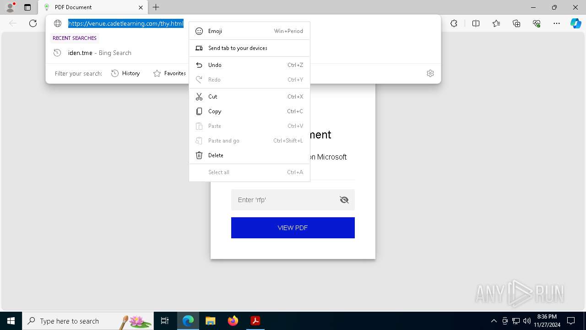Click the address bar URL field
586x330 pixels.
126,23
